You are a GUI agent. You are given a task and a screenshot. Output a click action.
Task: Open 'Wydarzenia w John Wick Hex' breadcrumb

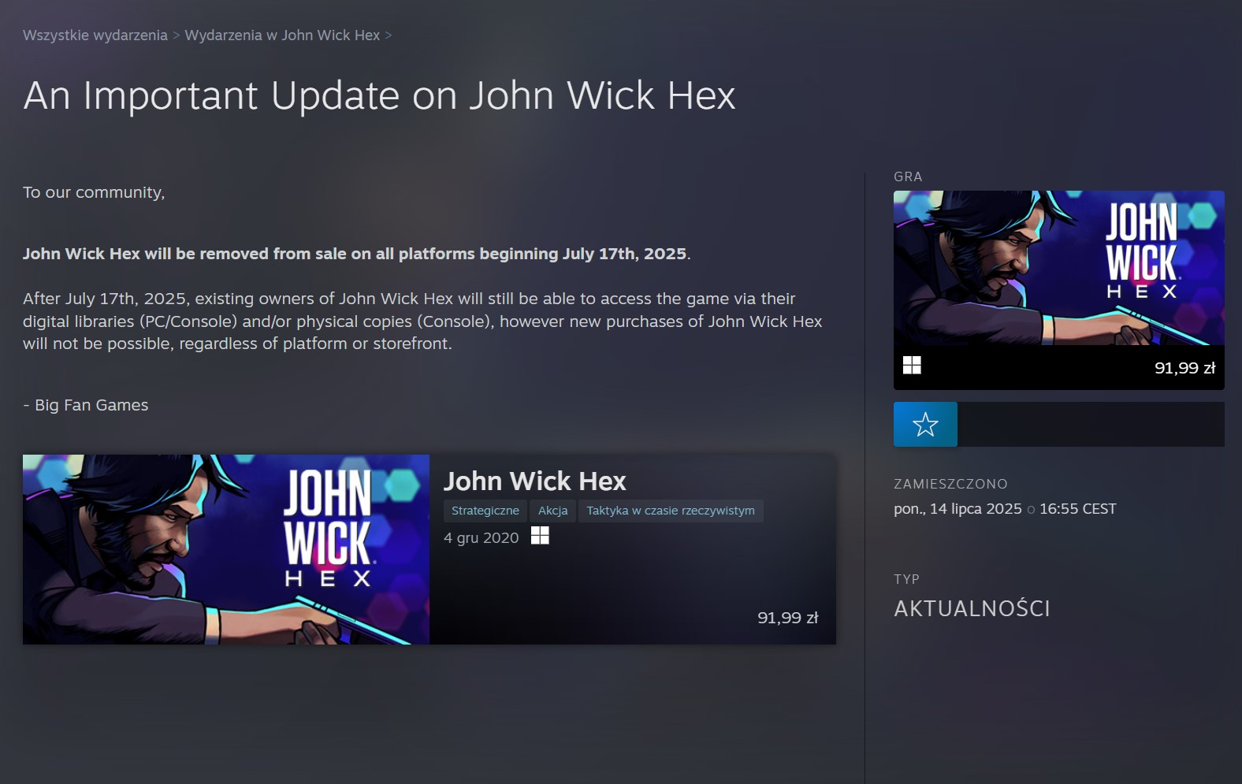pyautogui.click(x=282, y=35)
